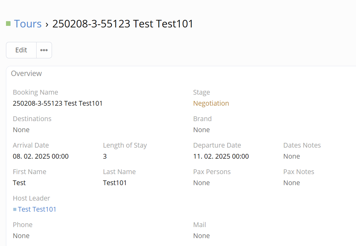Click the Overview panel header

click(26, 73)
